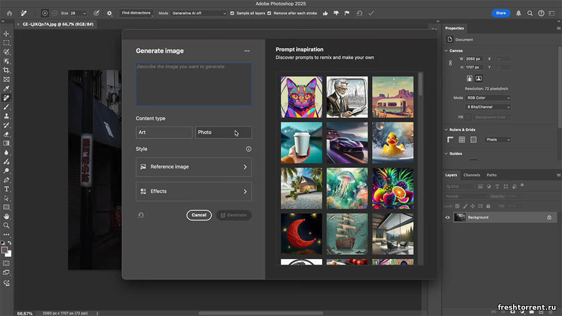This screenshot has height=316, width=562.
Task: Select the Type tool
Action: click(x=6, y=189)
